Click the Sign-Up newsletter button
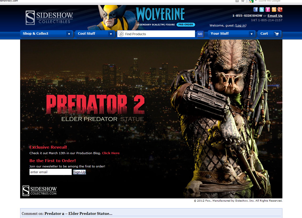Image resolution: width=302 pixels, height=218 pixels. click(x=79, y=172)
